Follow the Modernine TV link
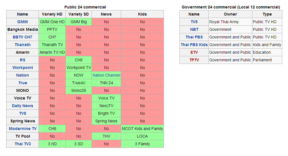This screenshot has height=156, width=288. coord(23,129)
